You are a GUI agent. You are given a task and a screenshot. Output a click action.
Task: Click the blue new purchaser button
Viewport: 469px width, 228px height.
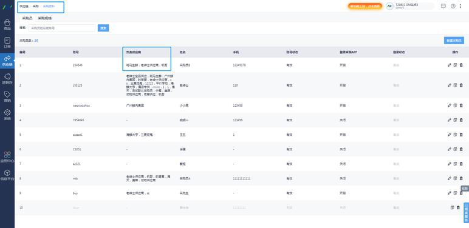point(454,41)
